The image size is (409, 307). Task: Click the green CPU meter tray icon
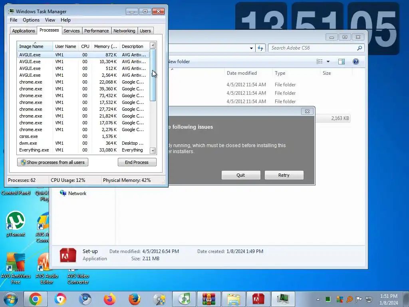click(x=328, y=299)
